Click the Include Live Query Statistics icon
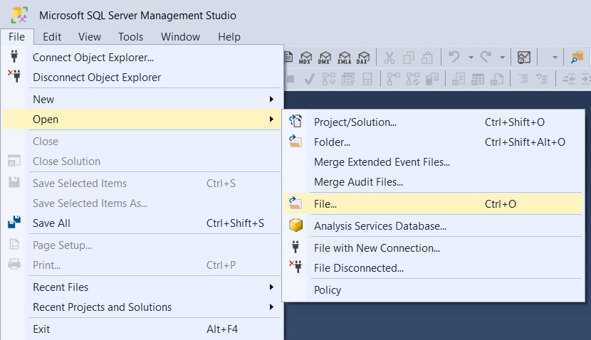The width and height of the screenshot is (591, 340). tap(413, 79)
